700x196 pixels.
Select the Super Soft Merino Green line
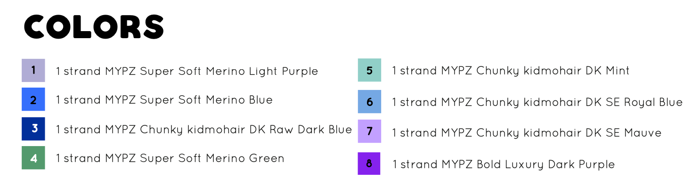[170, 158]
